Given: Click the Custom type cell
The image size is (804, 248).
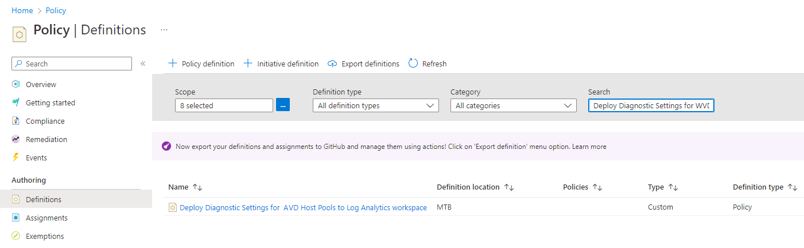Looking at the screenshot, I should tap(661, 207).
